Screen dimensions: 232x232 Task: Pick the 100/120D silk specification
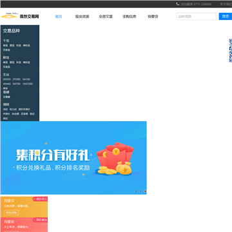(x=28, y=84)
